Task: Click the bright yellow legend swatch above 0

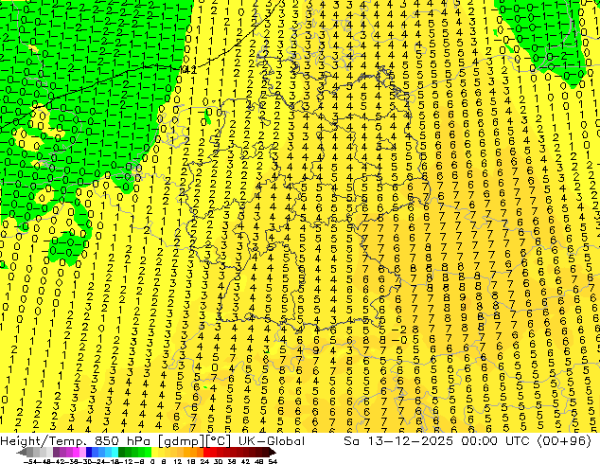Action: pos(154,453)
